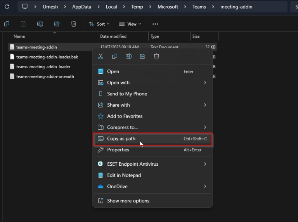The image size is (298, 222).
Task: Choose Copy as path
Action: (x=152, y=139)
